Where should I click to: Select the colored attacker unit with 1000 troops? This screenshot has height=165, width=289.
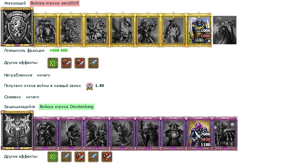pyautogui.click(x=199, y=30)
